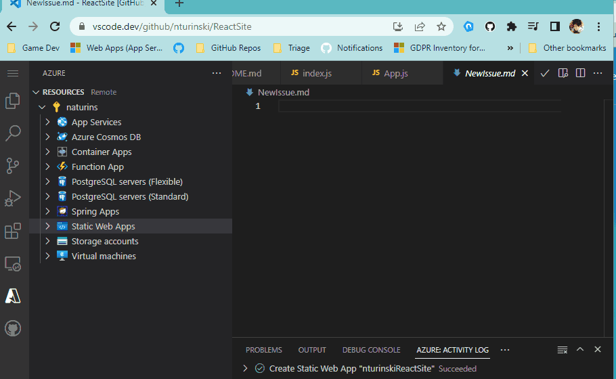The height and width of the screenshot is (379, 616).
Task: Open a new browser tab
Action: pyautogui.click(x=179, y=4)
